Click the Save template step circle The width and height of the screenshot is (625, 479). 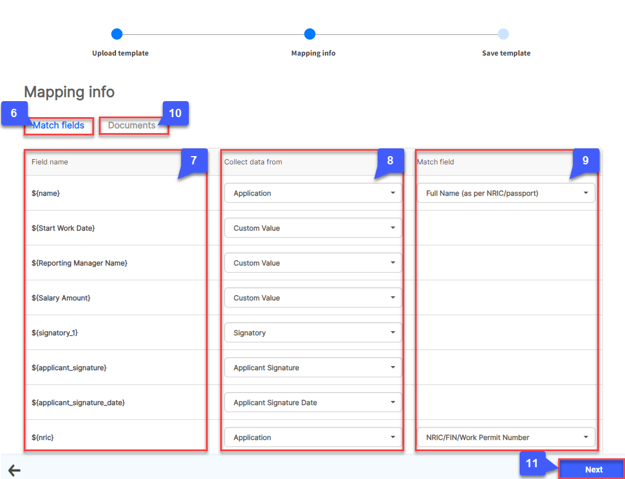click(x=503, y=34)
